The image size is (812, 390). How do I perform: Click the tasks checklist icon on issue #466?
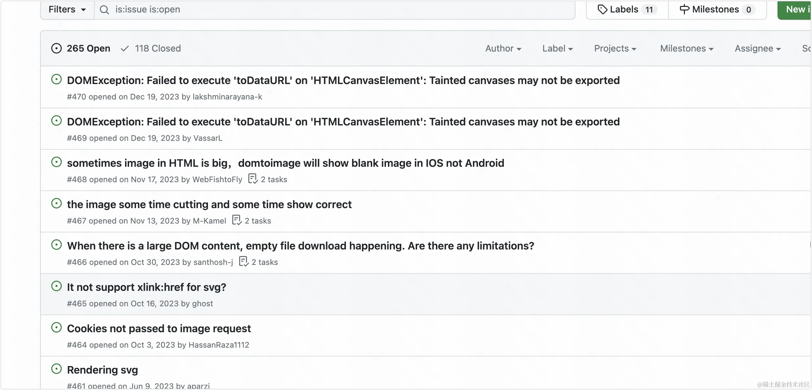coord(243,262)
